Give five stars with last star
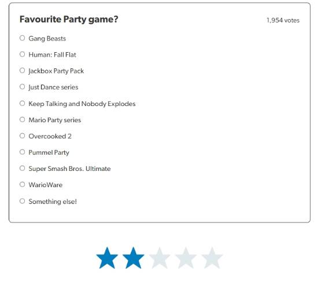Screen dimensions: 318x281 [x=212, y=258]
